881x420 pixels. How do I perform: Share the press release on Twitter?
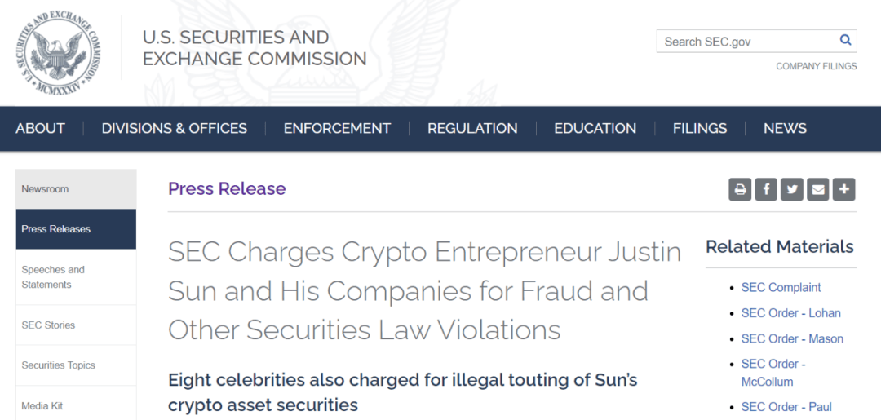pos(791,189)
